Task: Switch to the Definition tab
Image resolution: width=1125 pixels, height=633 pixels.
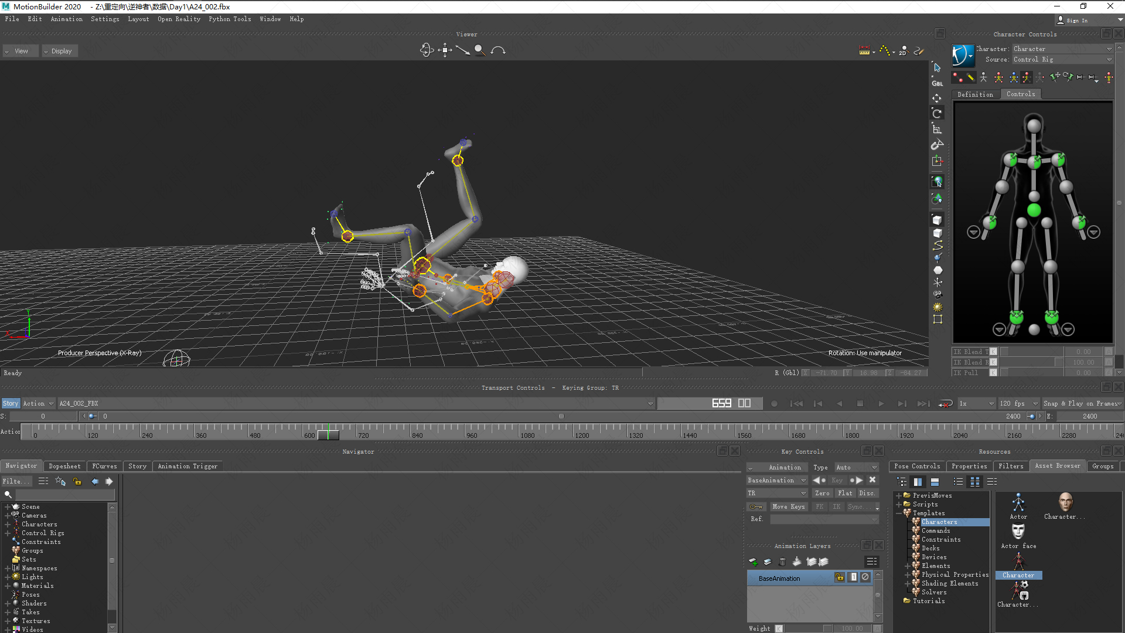Action: pyautogui.click(x=975, y=94)
